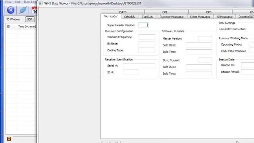Select the ID Window tab
This screenshot has height=143, width=254.
click(13, 19)
